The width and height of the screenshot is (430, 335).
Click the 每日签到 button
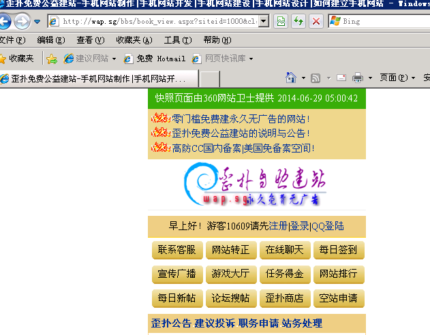coord(339,250)
